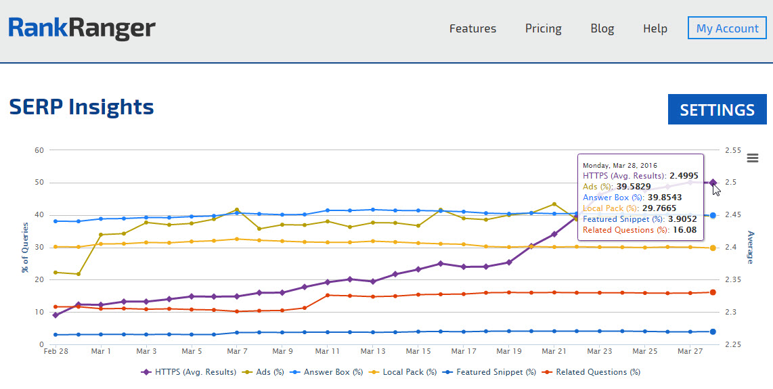This screenshot has width=773, height=389.
Task: Click the purple HTTPS diamond marker at chart end
Action: click(713, 183)
